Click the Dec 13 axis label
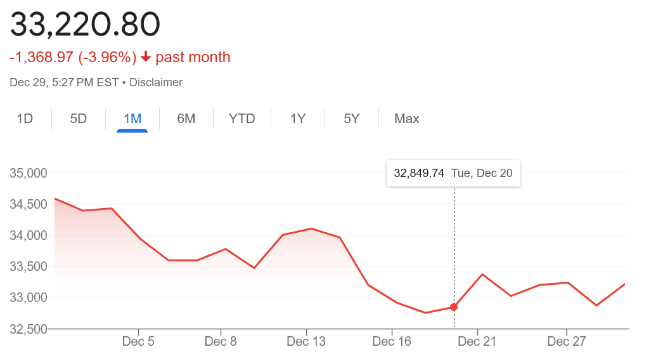Image resolution: width=651 pixels, height=354 pixels. click(x=306, y=341)
